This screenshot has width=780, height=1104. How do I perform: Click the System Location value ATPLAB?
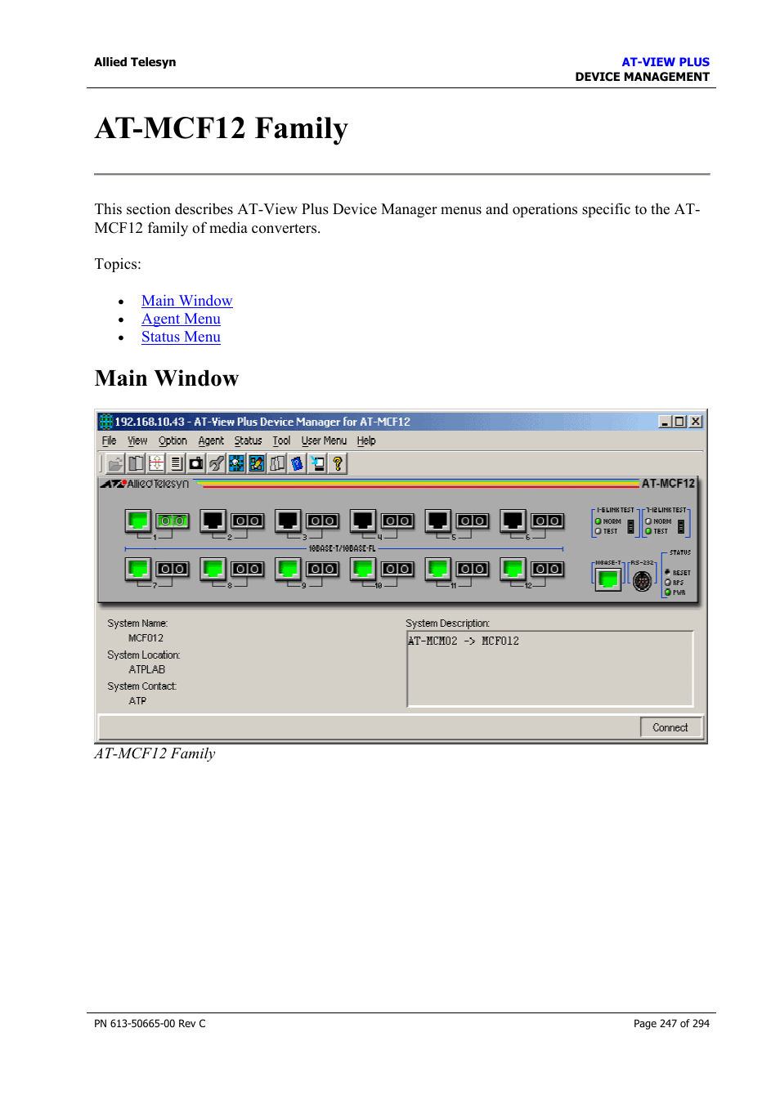146,669
